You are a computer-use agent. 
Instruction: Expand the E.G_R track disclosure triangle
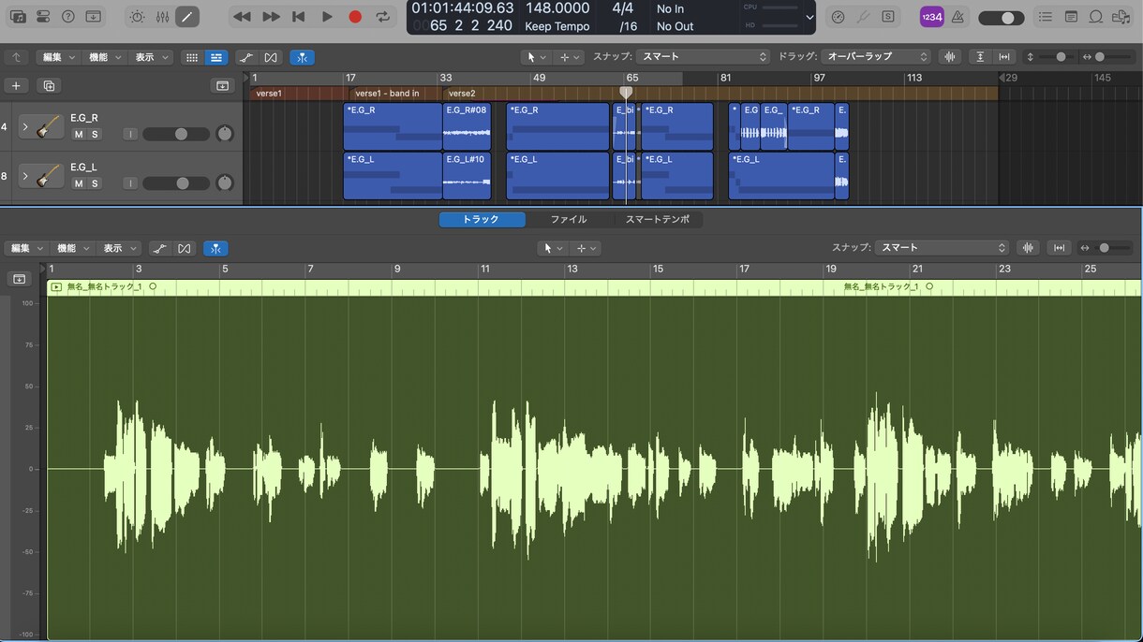coord(25,126)
